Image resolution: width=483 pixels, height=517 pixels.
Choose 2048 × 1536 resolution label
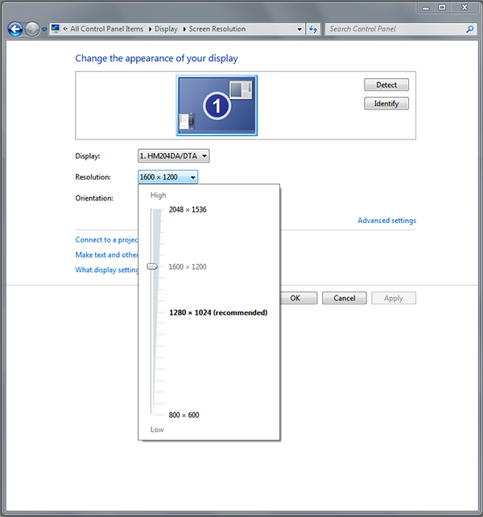(188, 209)
